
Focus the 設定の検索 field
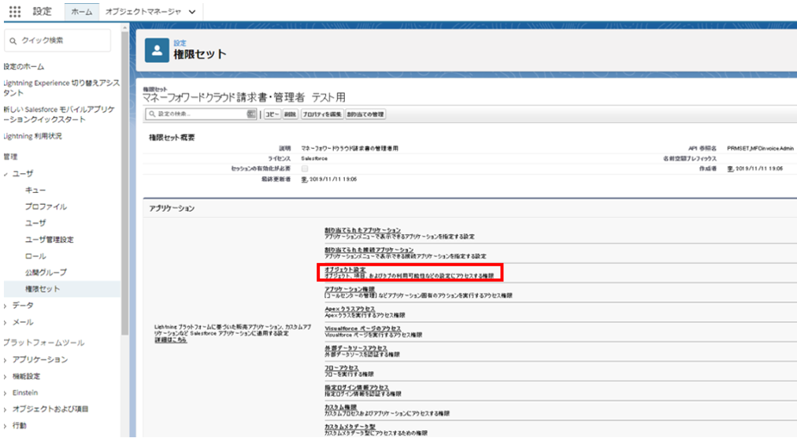click(x=201, y=114)
